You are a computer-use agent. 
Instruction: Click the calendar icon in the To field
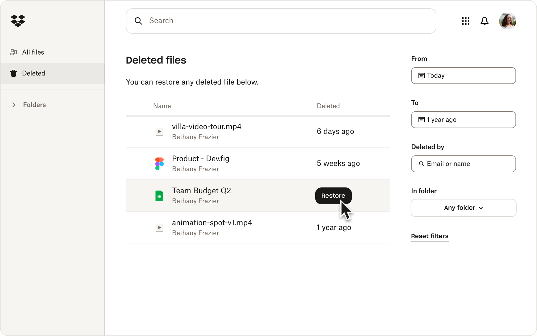point(422,120)
